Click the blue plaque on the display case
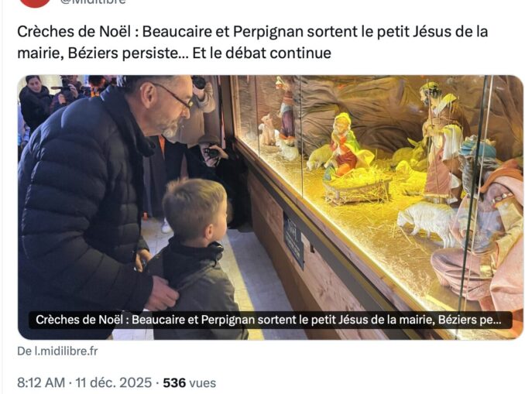Screen dimensions: 525x394 (x=293, y=240)
